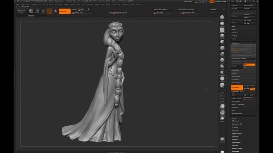Open the Alpha menu
The image size is (273, 153).
[x=18, y=4]
